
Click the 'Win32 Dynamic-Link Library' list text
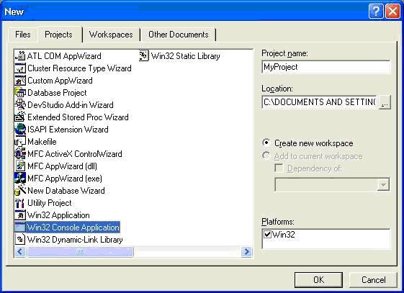coord(75,240)
